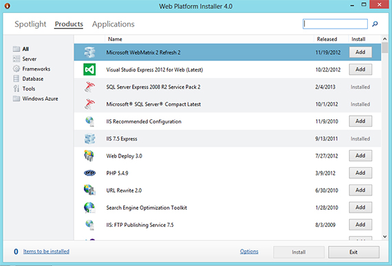Sort by the Name column header

(115, 39)
